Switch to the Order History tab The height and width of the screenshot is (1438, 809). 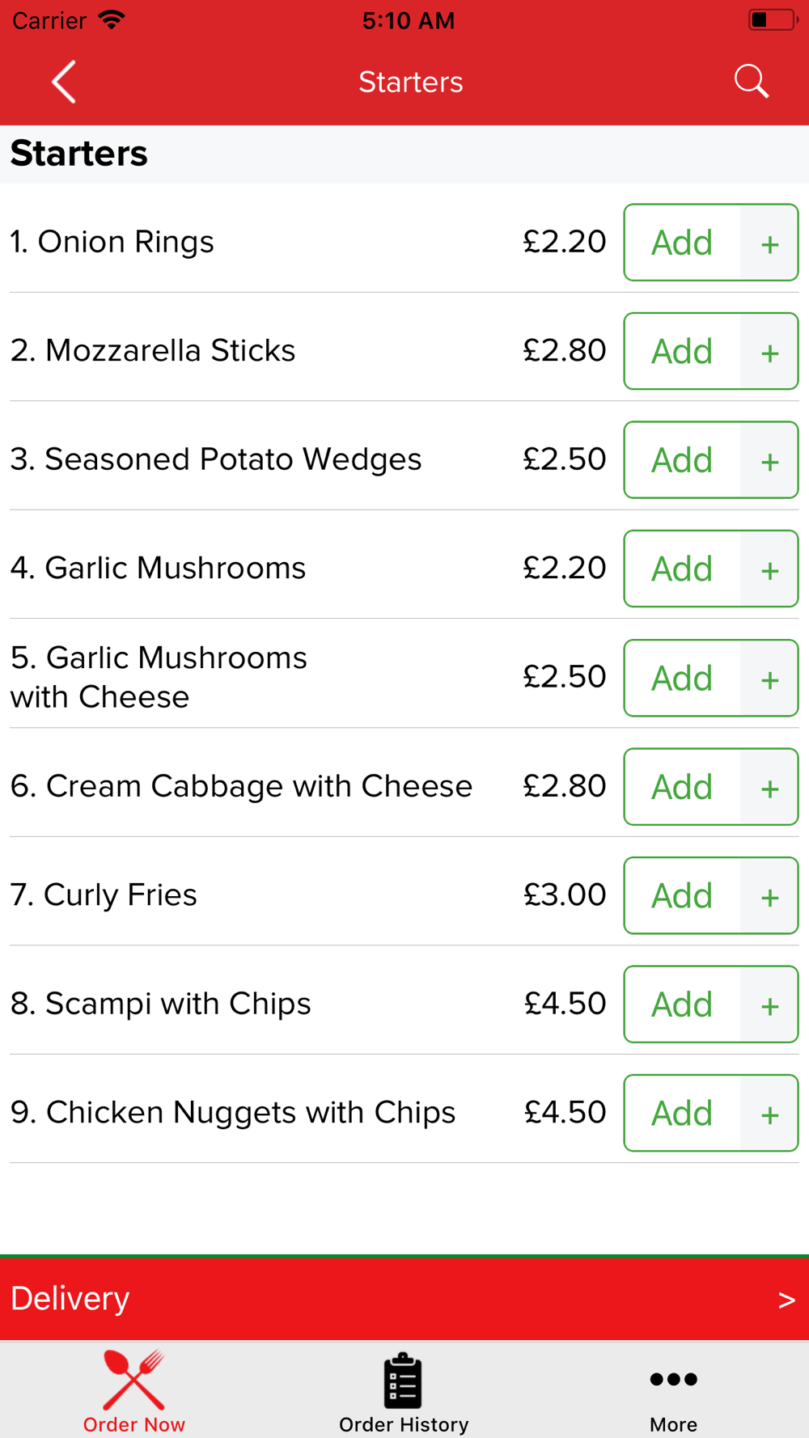[x=404, y=1393]
